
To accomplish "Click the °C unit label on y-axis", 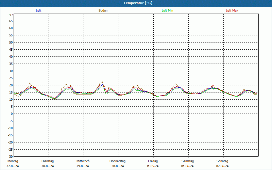I will tap(11, 15).
